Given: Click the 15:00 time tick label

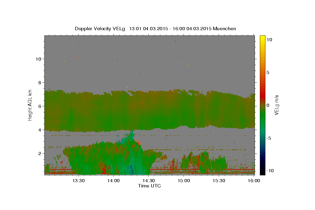Looking at the screenshot, I should tap(184, 181).
